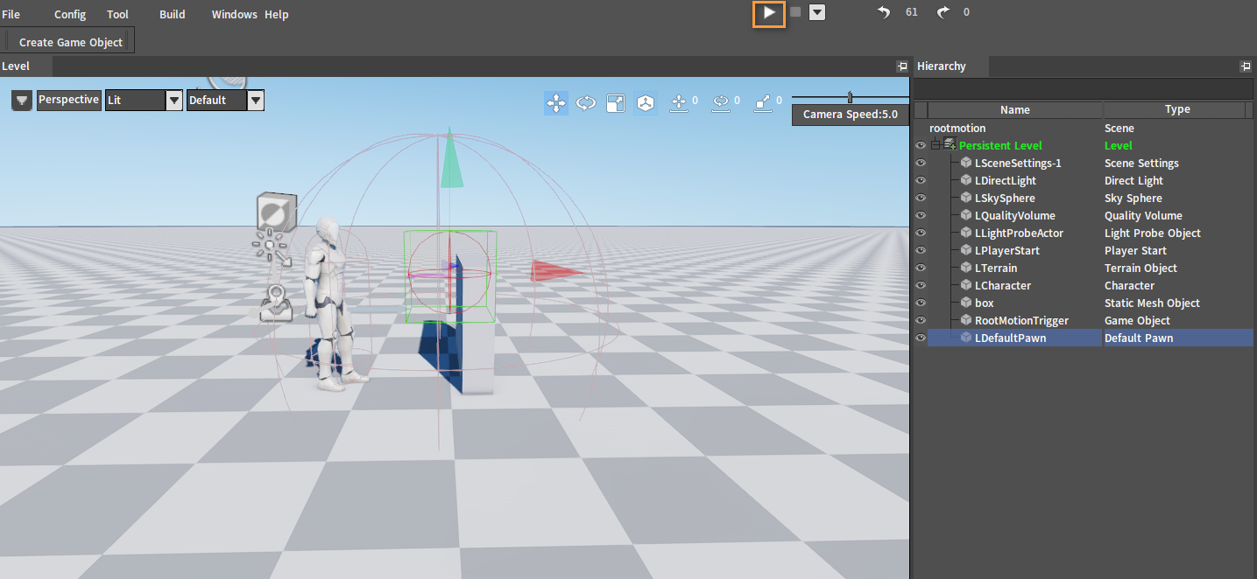Viewport: 1257px width, 579px height.
Task: Click Create Game Object button
Action: click(71, 42)
